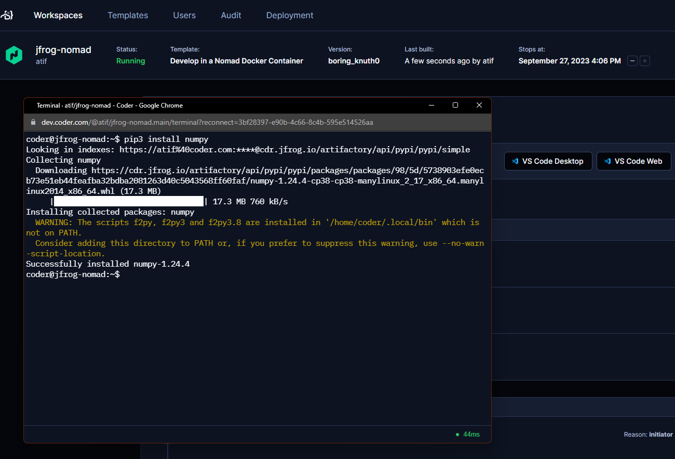Viewport: 675px width, 459px height.
Task: Go to the Templates tab
Action: [128, 15]
